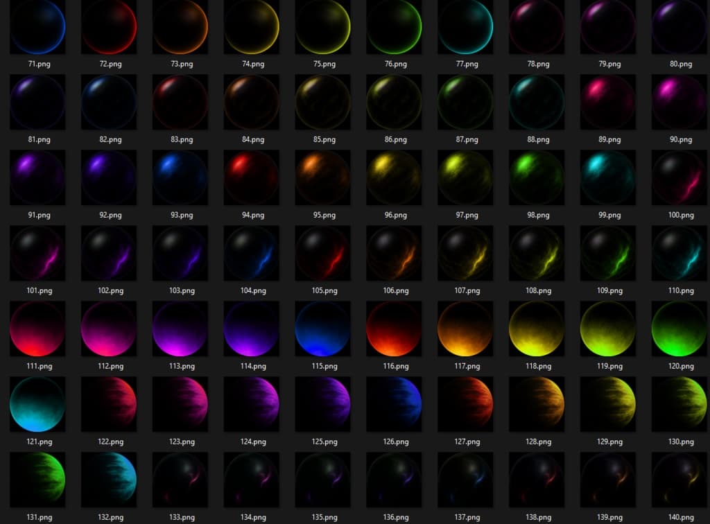Screen dimensions: 710x524
Task: Choose orange lightning orb 106.png
Action: tap(394, 253)
